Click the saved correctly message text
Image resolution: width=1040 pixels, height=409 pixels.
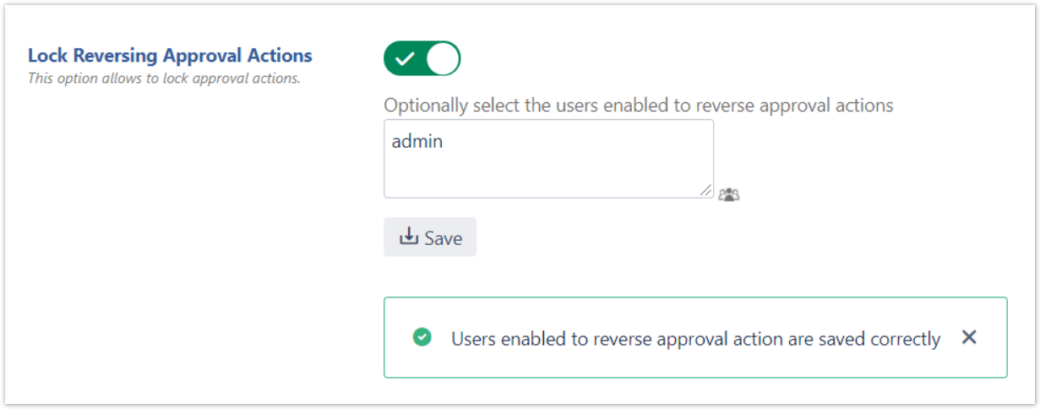(695, 339)
